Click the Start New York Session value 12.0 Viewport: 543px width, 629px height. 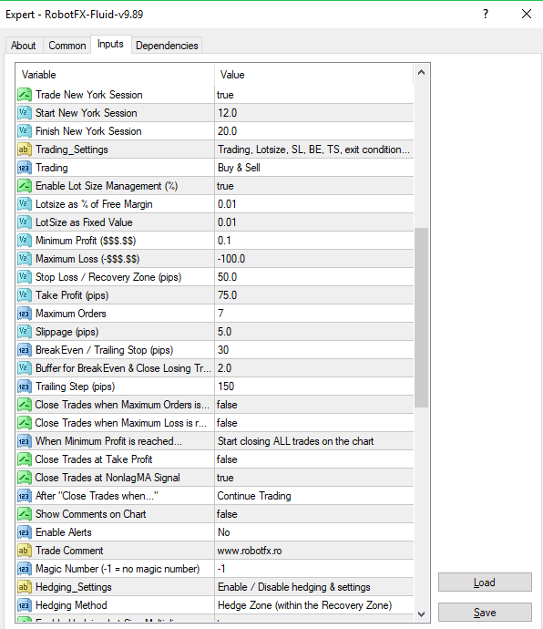pyautogui.click(x=314, y=113)
